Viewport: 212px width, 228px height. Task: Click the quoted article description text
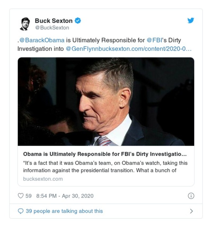(105, 167)
